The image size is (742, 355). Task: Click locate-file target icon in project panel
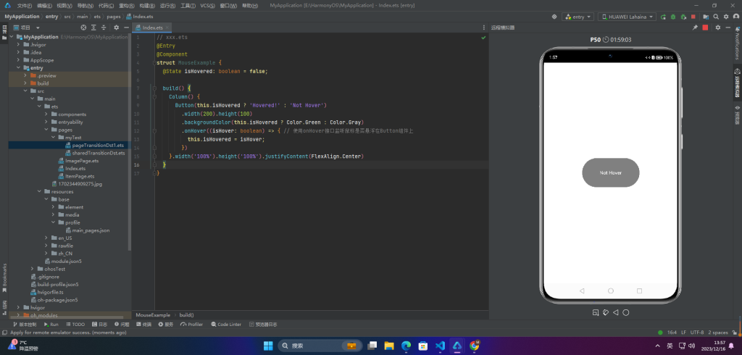[x=83, y=28]
